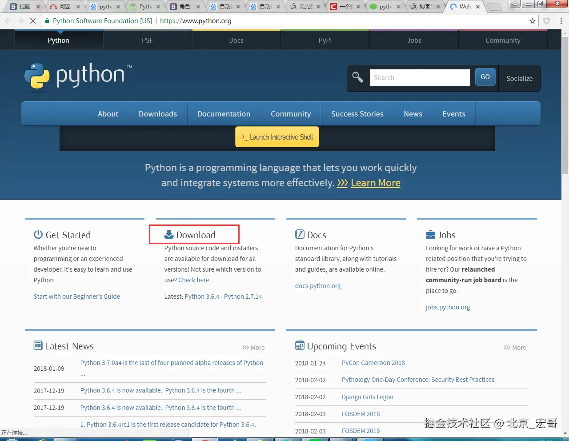Image resolution: width=569 pixels, height=441 pixels.
Task: Click the browser back arrow
Action: point(8,21)
